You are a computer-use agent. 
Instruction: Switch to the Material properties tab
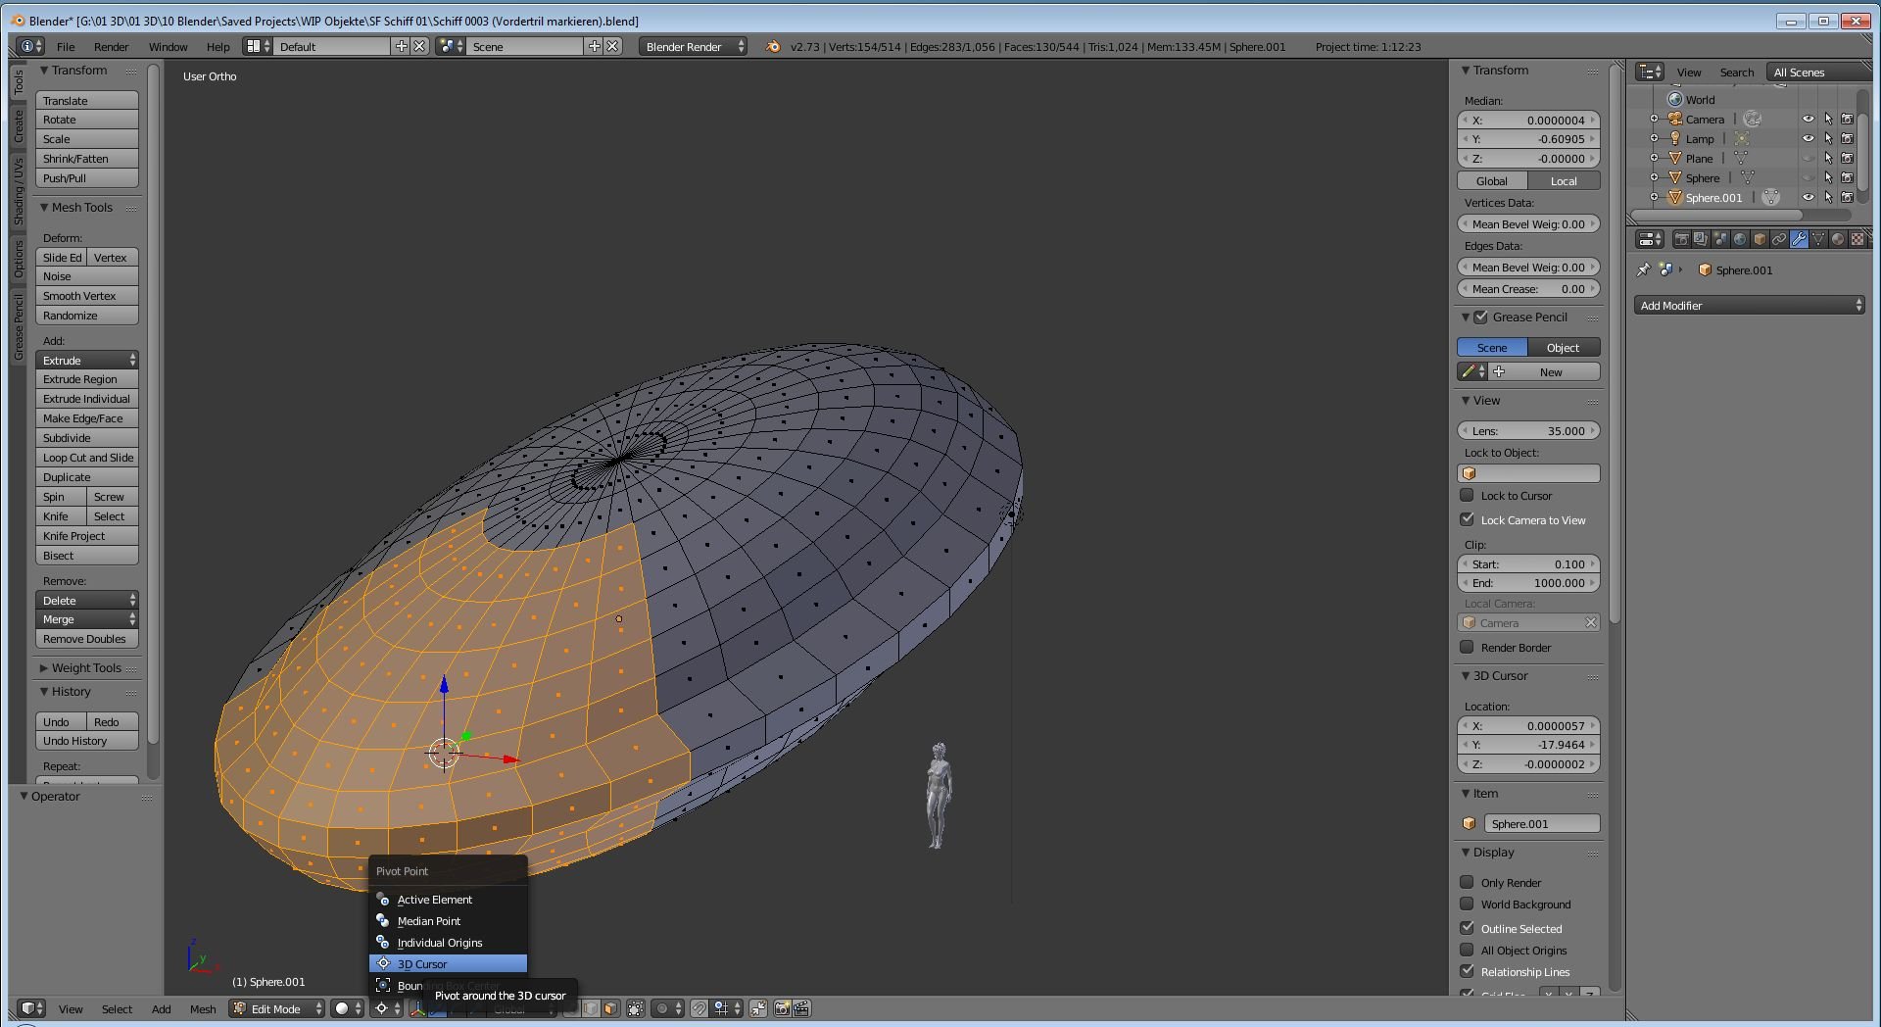click(x=1838, y=239)
